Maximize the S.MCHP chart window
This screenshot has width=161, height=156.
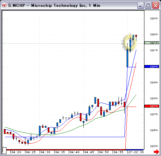pyautogui.click(x=148, y=6)
